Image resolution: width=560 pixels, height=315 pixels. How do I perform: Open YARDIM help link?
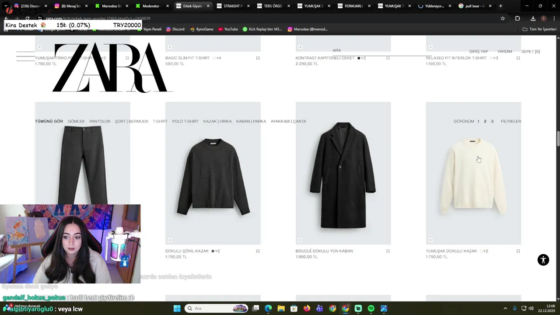pos(504,52)
